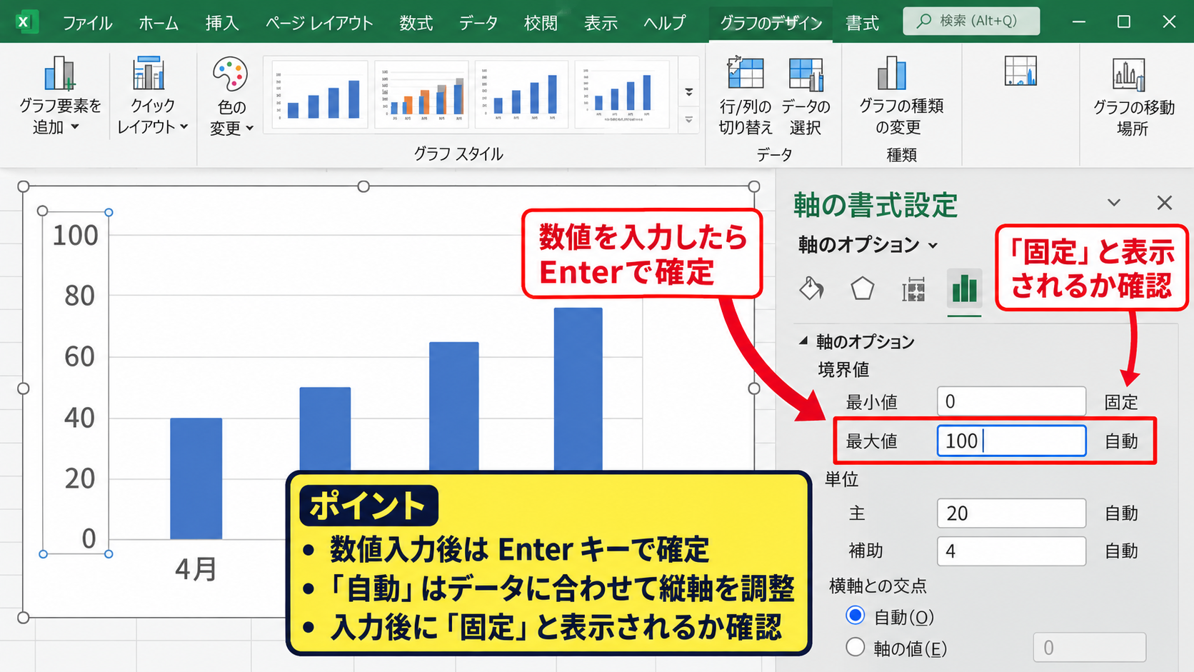The image size is (1194, 672).
Task: Select the axis options bar chart icon
Action: (x=964, y=289)
